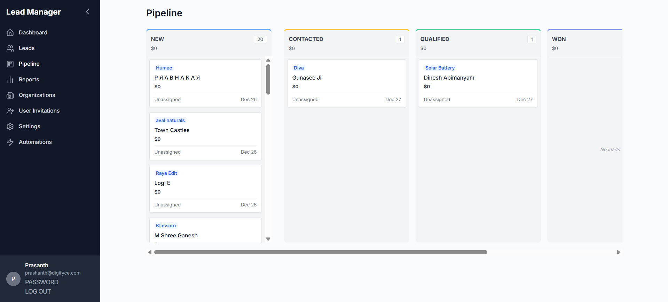The width and height of the screenshot is (668, 302).
Task: Click the horizontal scrollbar thumb under the board
Action: pos(320,252)
